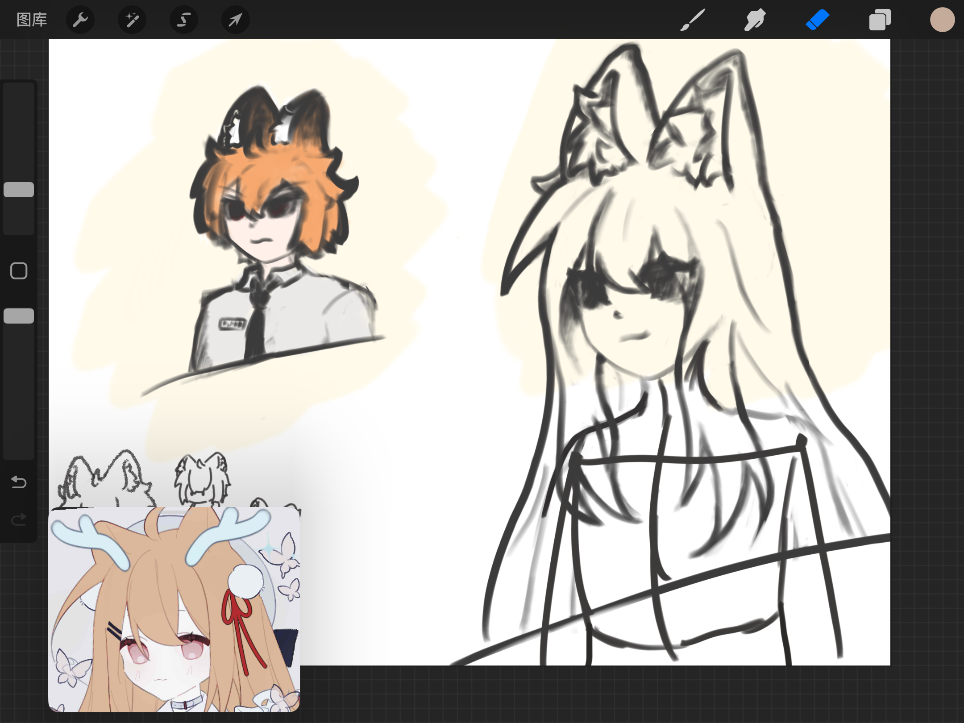Tap the square modify button in sidebar
The image size is (964, 723).
point(19,271)
